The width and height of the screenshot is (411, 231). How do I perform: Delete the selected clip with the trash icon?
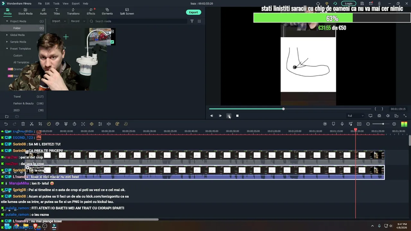click(x=23, y=124)
